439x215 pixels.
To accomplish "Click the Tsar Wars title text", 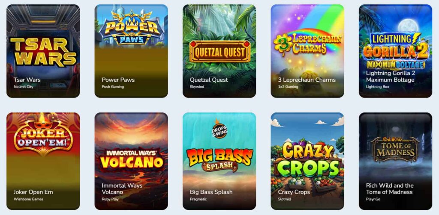I will tap(27, 80).
